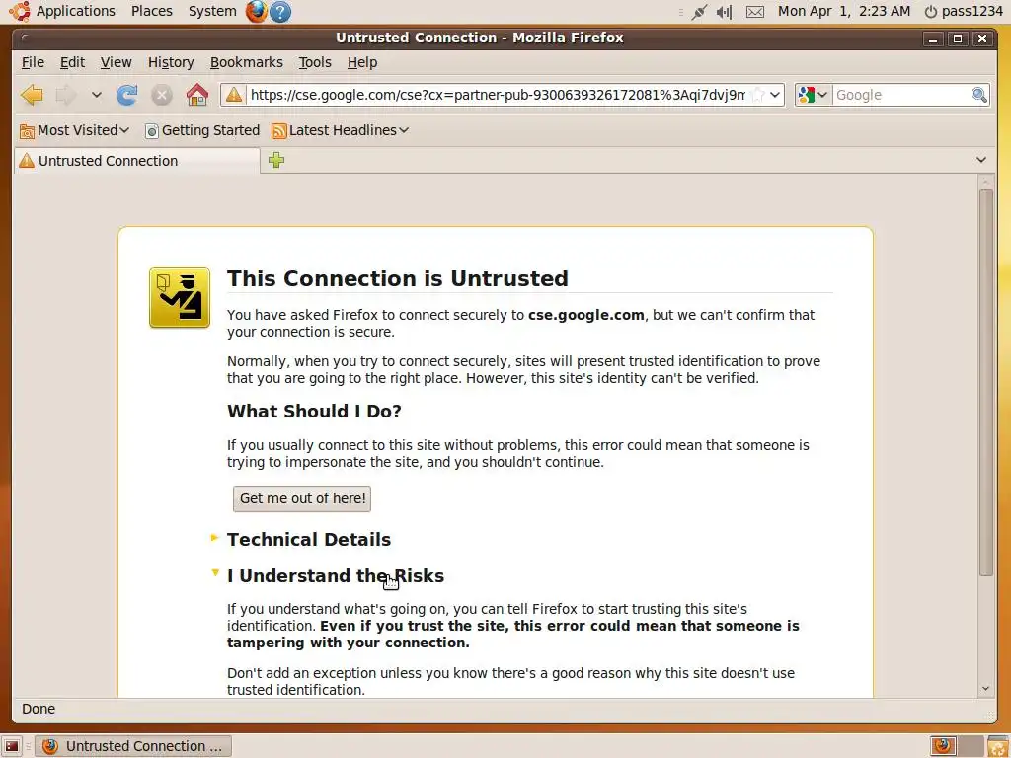1011x758 pixels.
Task: Click the warning site identity icon in URL bar
Action: tap(234, 95)
